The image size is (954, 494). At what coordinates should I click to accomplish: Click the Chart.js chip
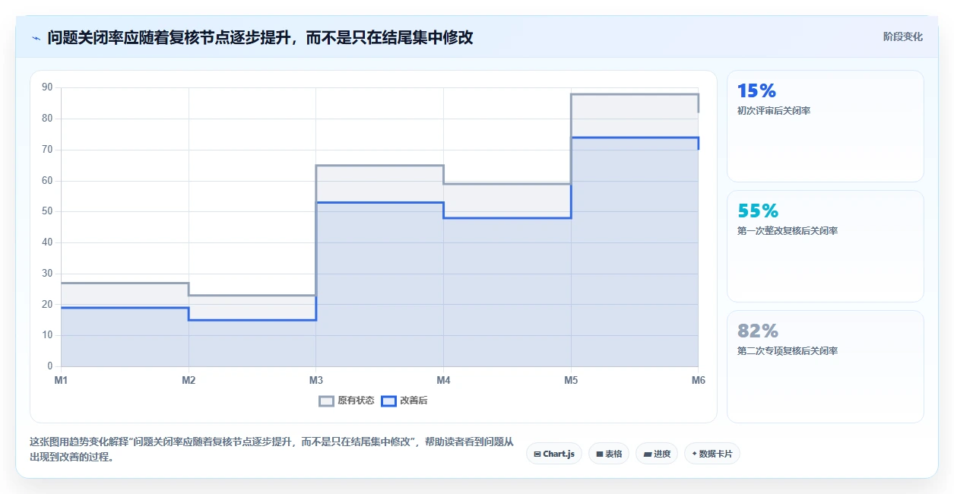554,454
